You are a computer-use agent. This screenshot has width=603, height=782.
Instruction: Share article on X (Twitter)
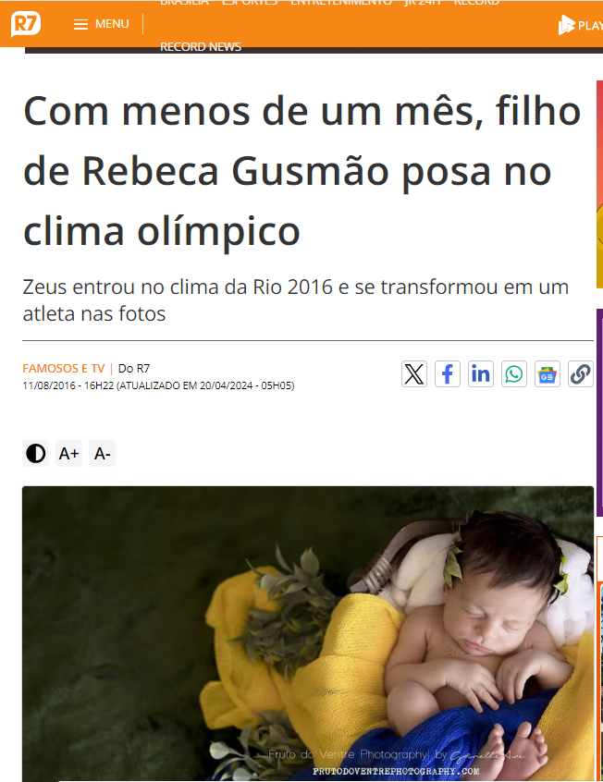tap(414, 374)
